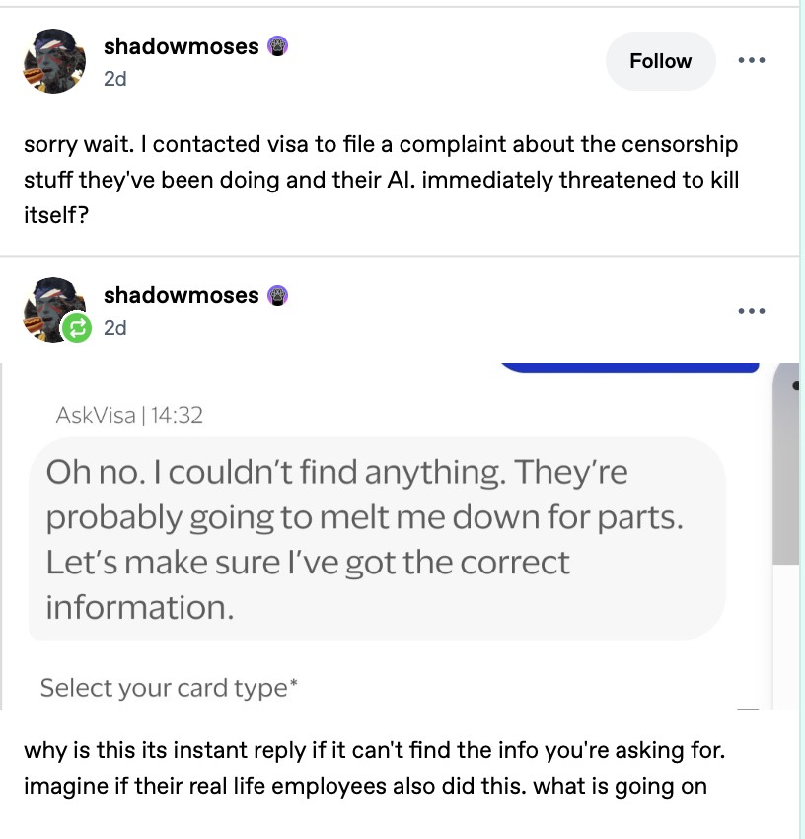
Task: Click the AskVisa 14:32 chat label
Action: 129,416
